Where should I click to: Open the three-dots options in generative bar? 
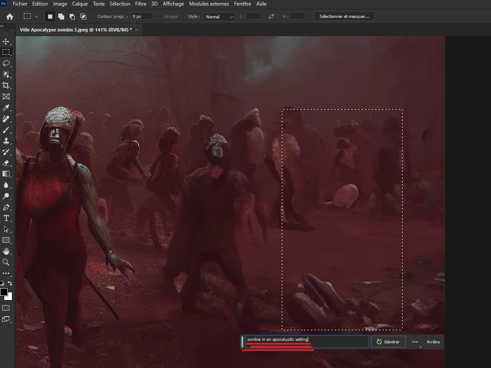click(415, 342)
